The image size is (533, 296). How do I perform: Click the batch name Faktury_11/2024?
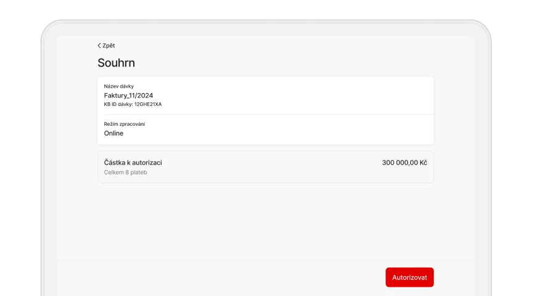click(x=128, y=96)
